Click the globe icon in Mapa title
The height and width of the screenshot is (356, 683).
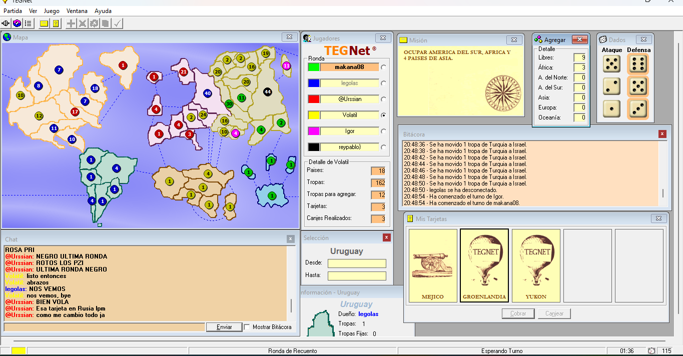click(x=7, y=37)
